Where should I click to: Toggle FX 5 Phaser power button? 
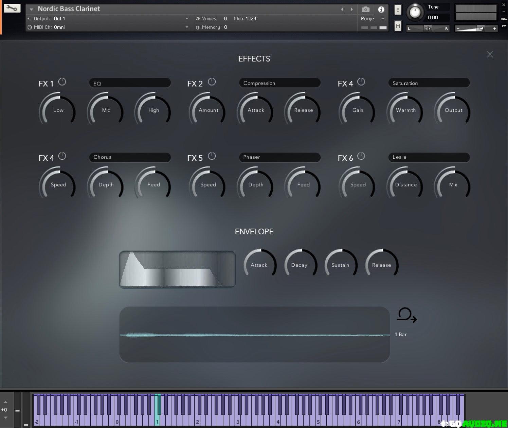pyautogui.click(x=212, y=156)
